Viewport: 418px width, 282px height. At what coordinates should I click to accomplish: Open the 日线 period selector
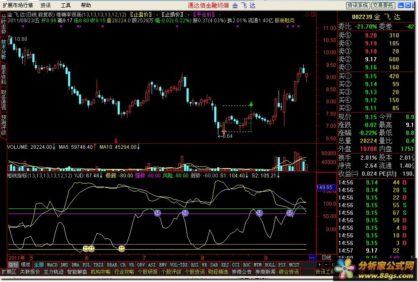click(x=326, y=258)
